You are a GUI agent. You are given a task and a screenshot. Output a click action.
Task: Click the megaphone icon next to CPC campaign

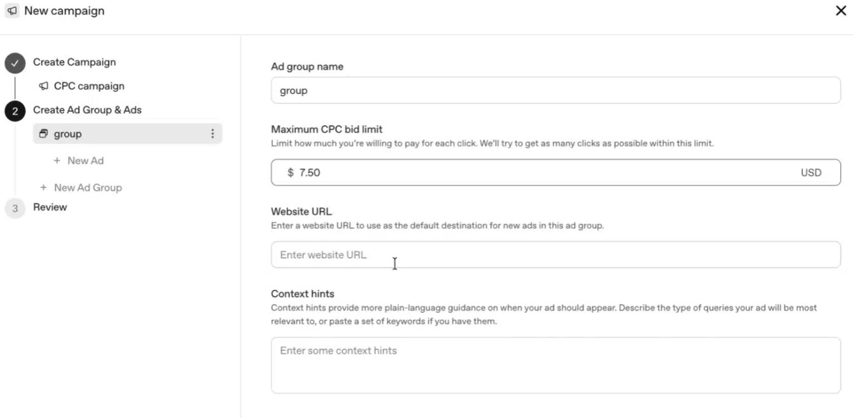tap(43, 86)
